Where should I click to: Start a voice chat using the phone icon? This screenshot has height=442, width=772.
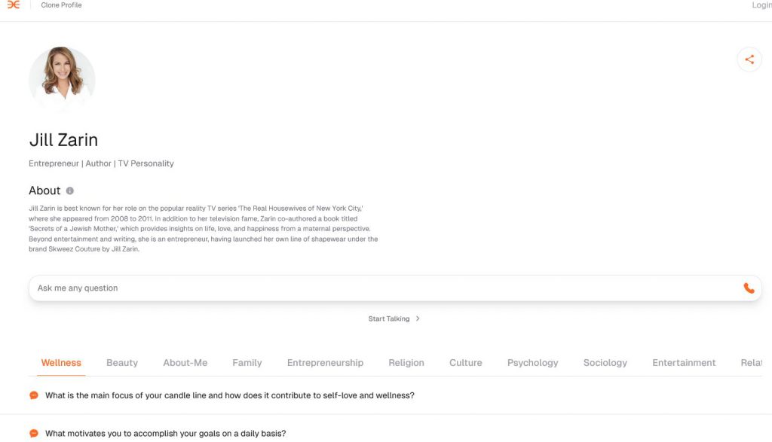tap(749, 288)
